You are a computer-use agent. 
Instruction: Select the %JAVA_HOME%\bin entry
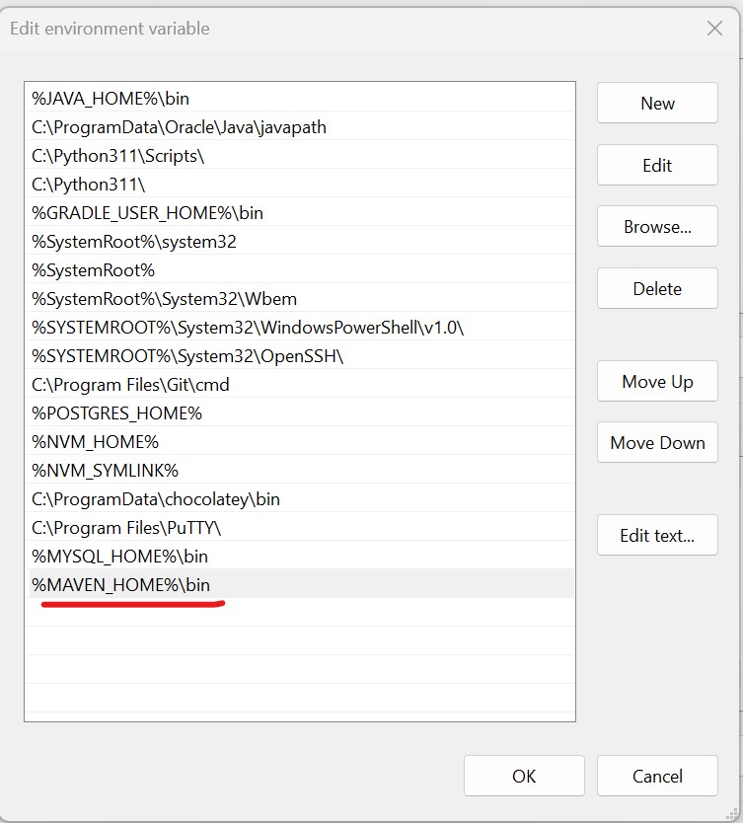tap(111, 99)
